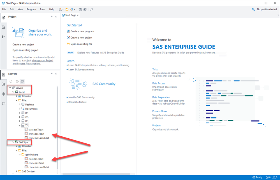Select the Servers pane sidebar icon
The height and width of the screenshot is (180, 280).
tap(3, 75)
